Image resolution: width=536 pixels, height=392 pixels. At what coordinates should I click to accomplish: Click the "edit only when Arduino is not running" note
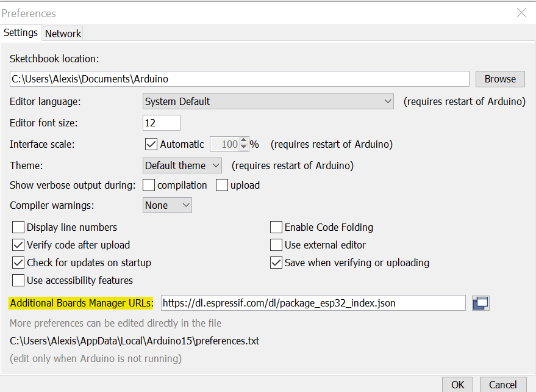pyautogui.click(x=96, y=358)
